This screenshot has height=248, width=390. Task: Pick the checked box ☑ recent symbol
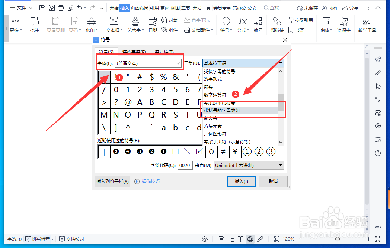199,152
